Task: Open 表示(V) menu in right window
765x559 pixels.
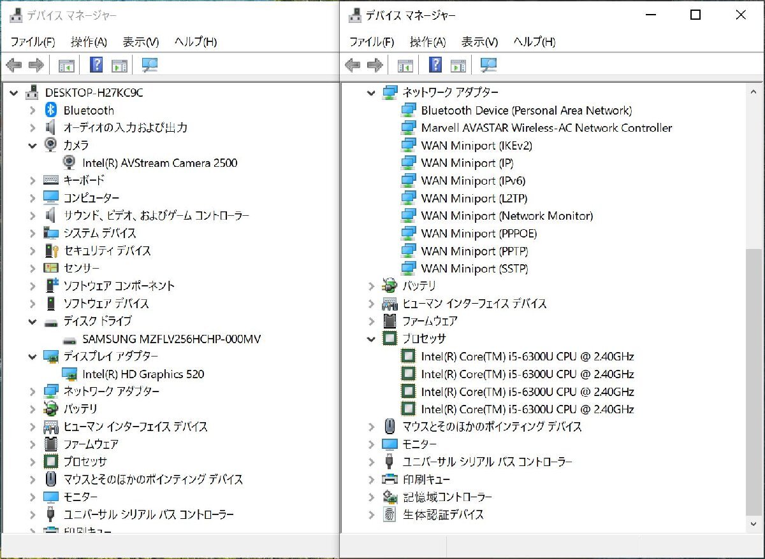Action: coord(480,42)
